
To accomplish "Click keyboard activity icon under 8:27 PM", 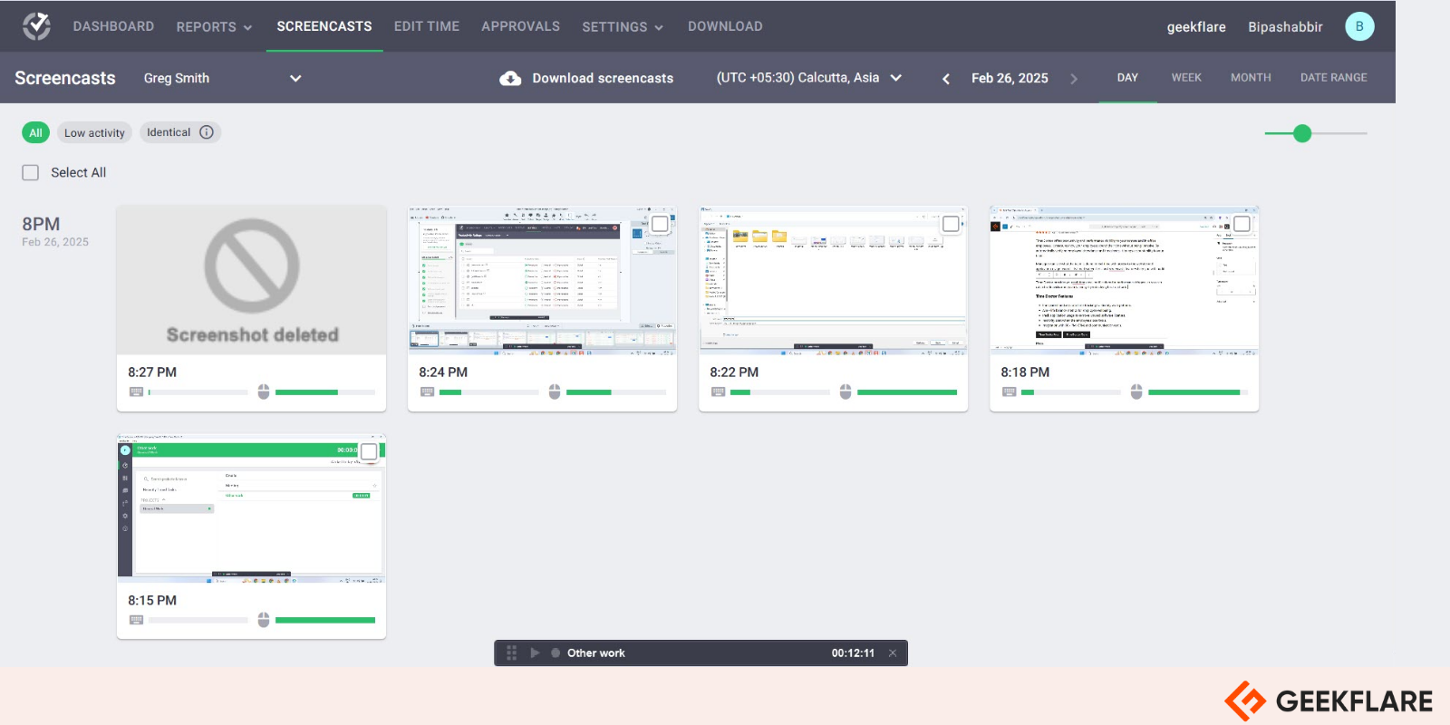I will click(136, 391).
